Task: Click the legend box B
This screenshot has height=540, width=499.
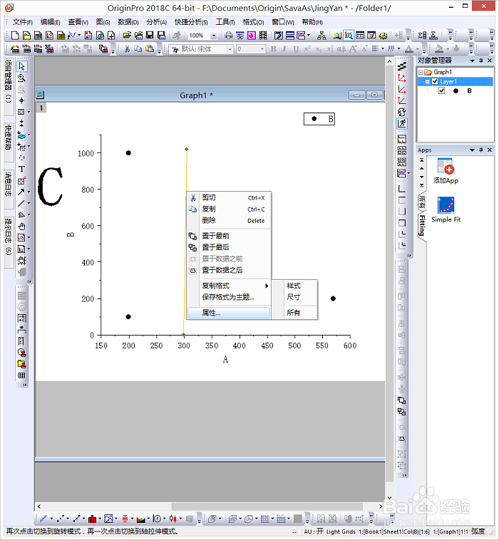Action: pyautogui.click(x=319, y=119)
